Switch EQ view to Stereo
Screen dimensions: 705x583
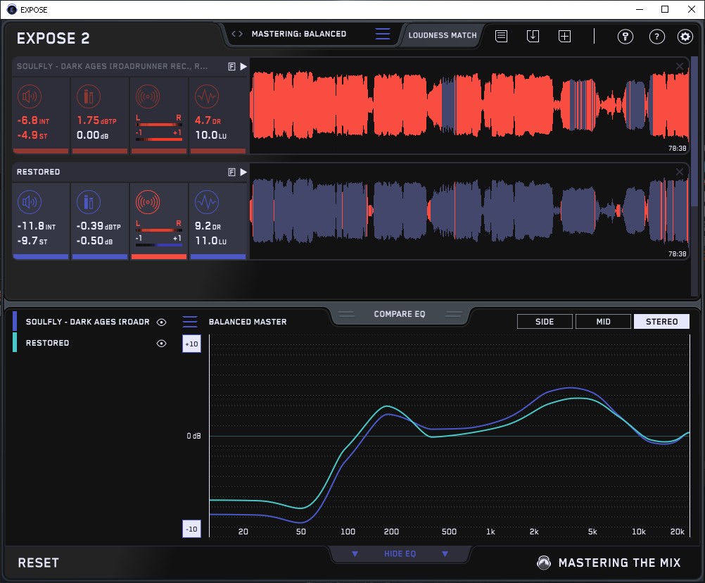coord(661,322)
